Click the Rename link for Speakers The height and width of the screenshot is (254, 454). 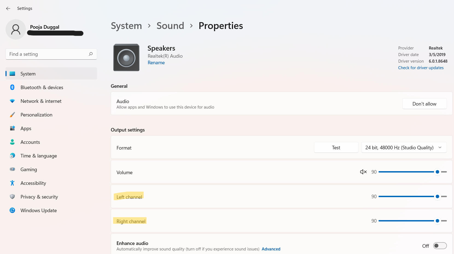click(x=156, y=63)
